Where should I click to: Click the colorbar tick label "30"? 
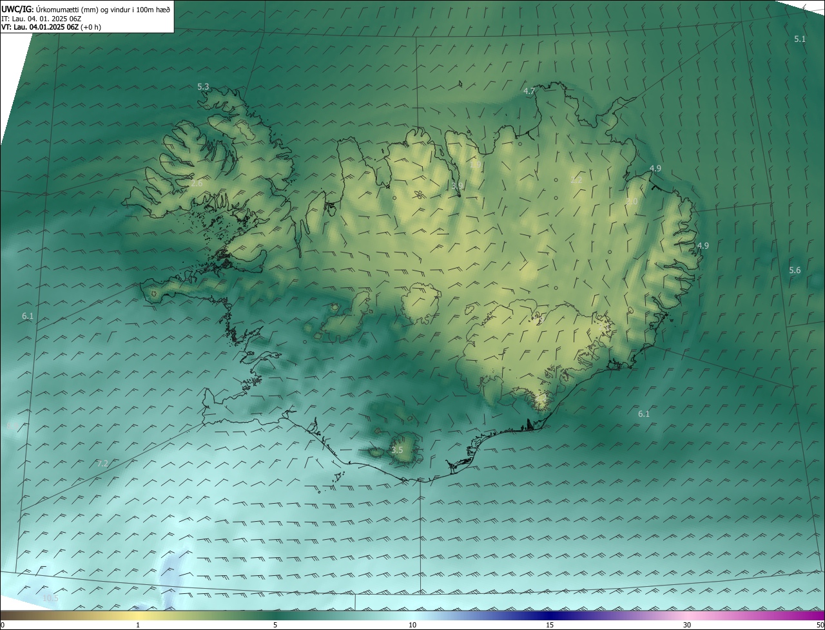(x=687, y=625)
